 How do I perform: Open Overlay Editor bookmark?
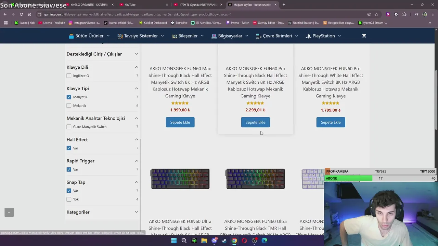(x=269, y=23)
